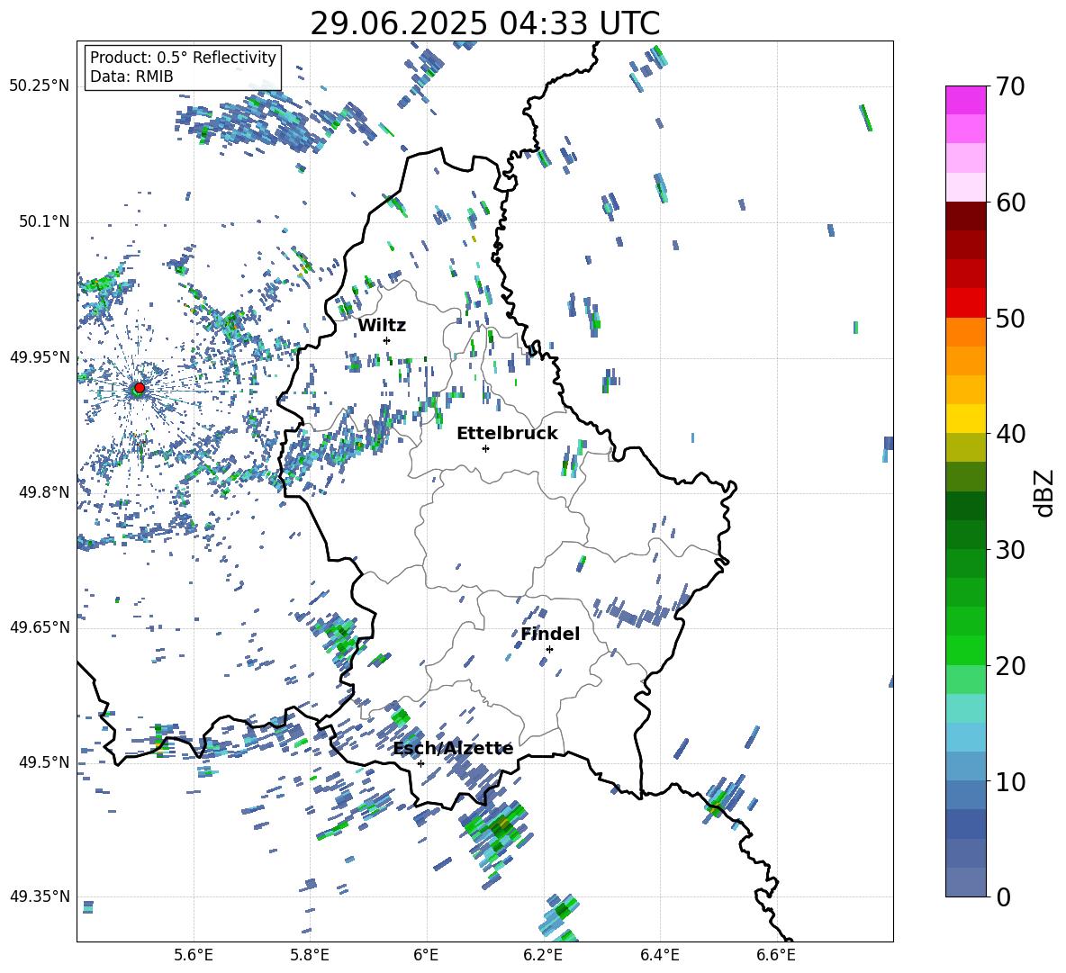Click the 6.2°E longitude label
Viewport: 1066px width, 973px height.
543,955
